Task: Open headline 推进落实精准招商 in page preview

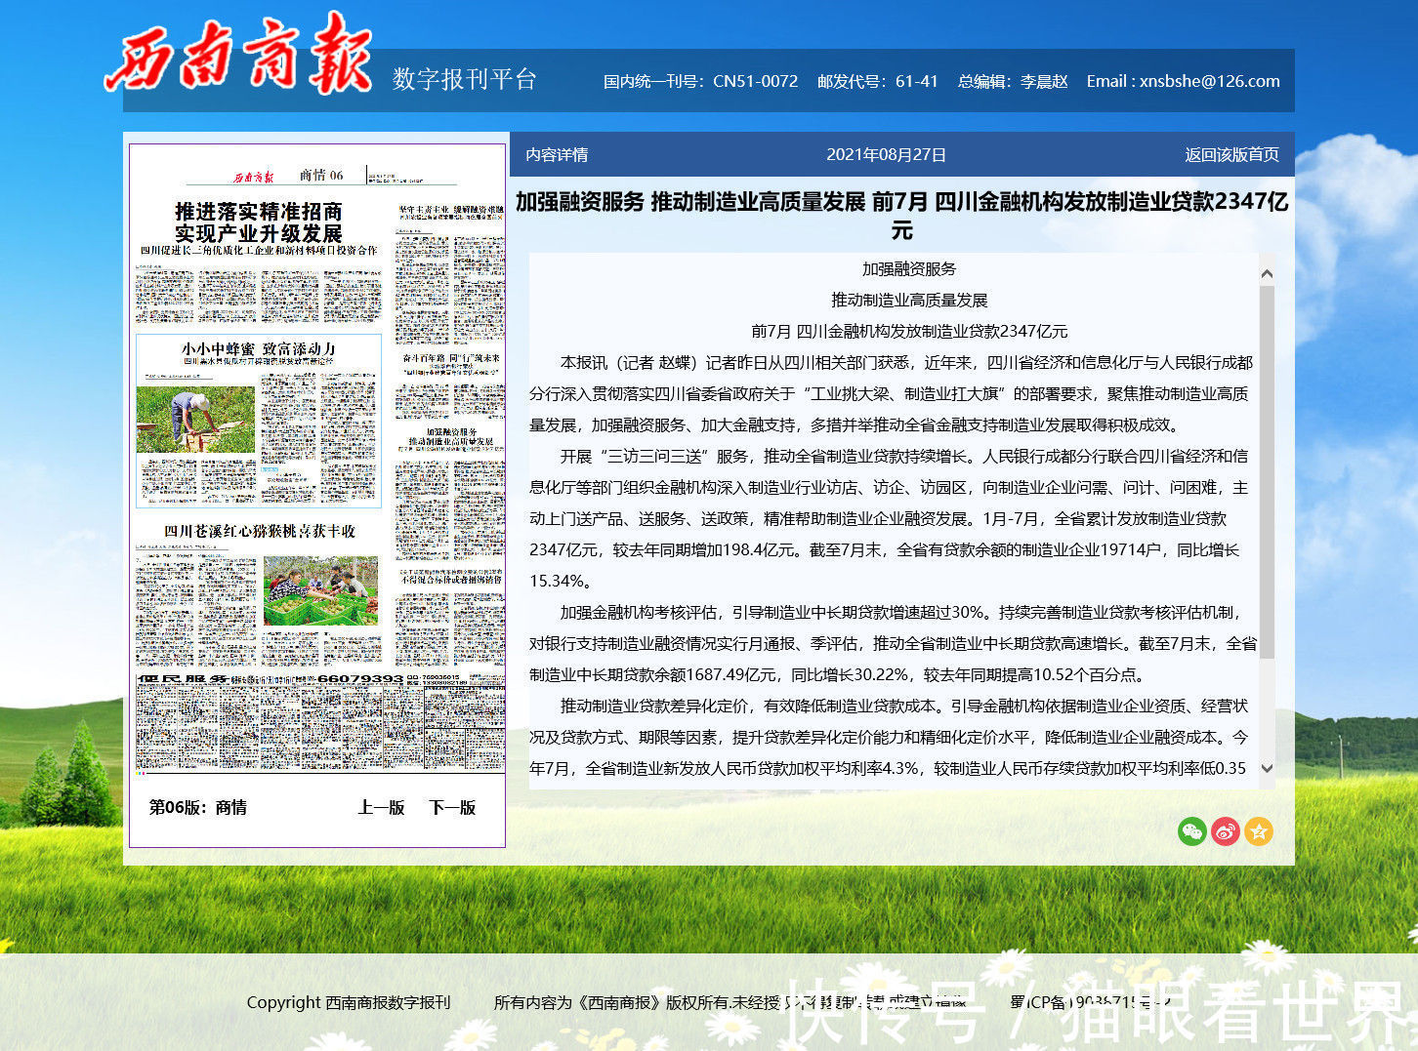Action: 259,222
